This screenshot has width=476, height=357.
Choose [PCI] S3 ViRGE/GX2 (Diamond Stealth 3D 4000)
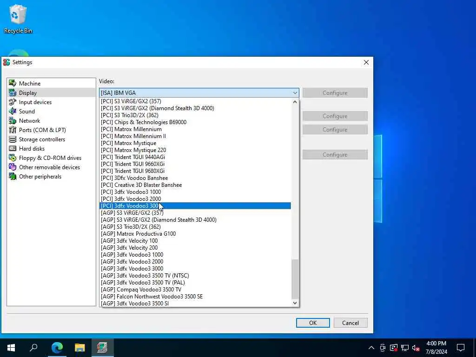point(195,108)
